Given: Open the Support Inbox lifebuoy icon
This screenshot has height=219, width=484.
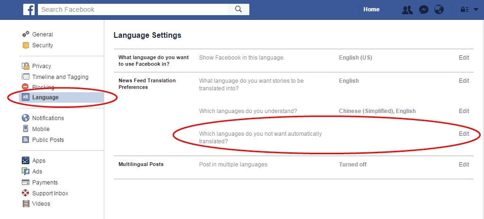Looking at the screenshot, I should (x=26, y=193).
